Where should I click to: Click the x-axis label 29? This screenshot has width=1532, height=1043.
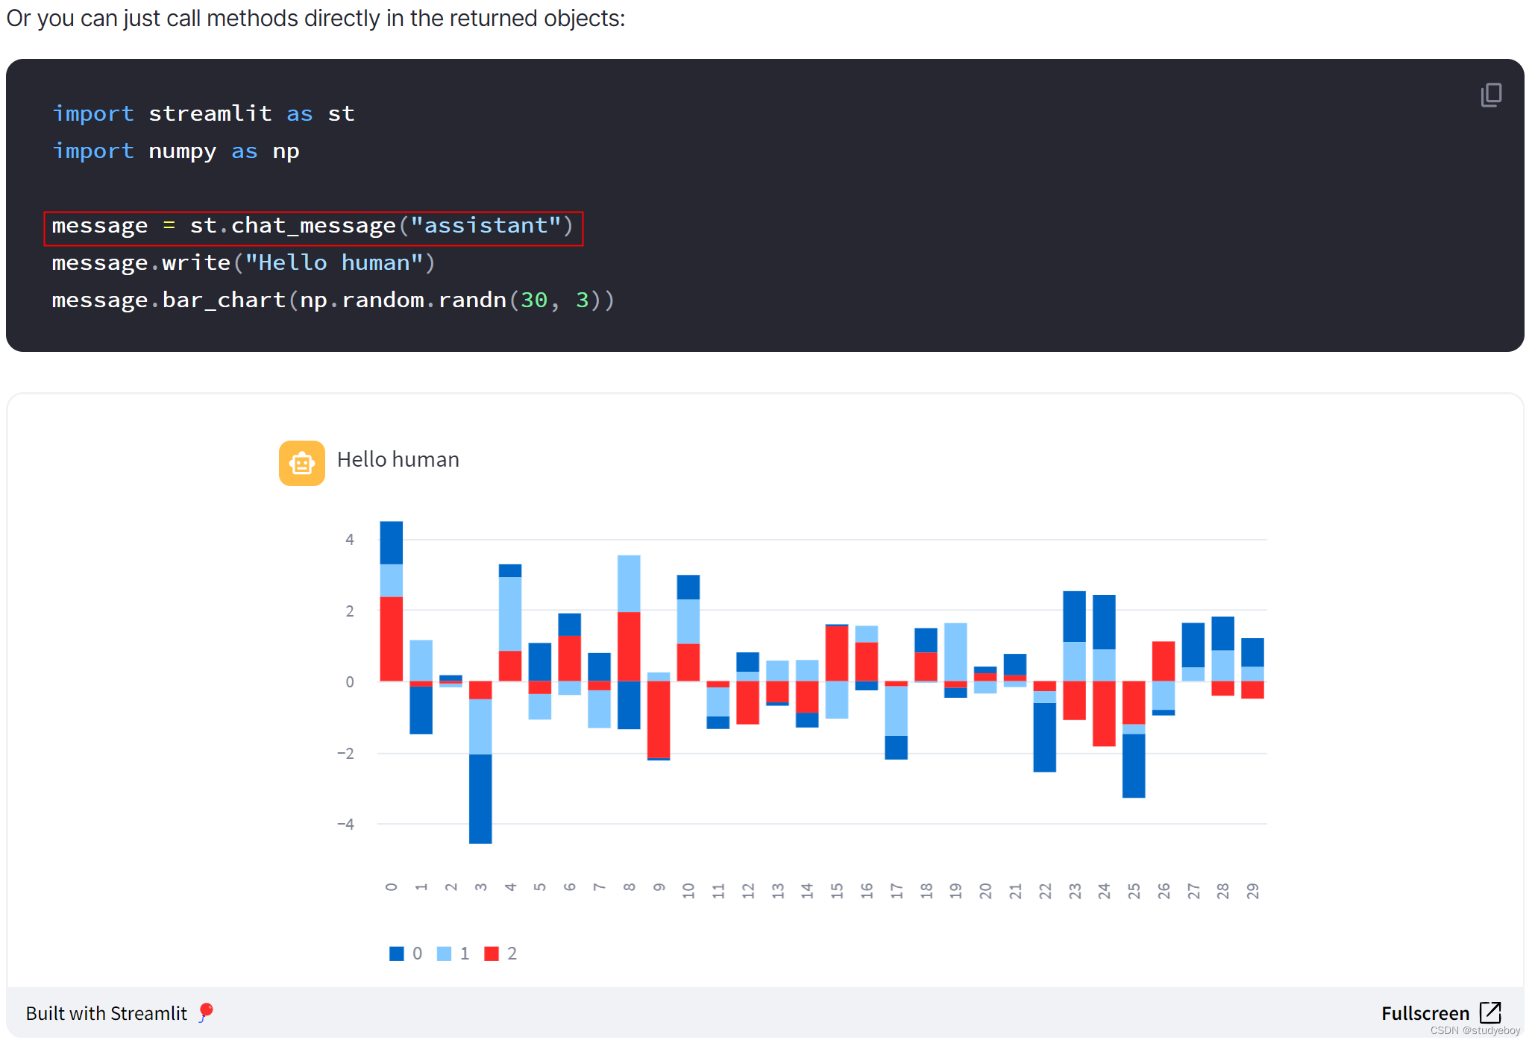[1252, 890]
